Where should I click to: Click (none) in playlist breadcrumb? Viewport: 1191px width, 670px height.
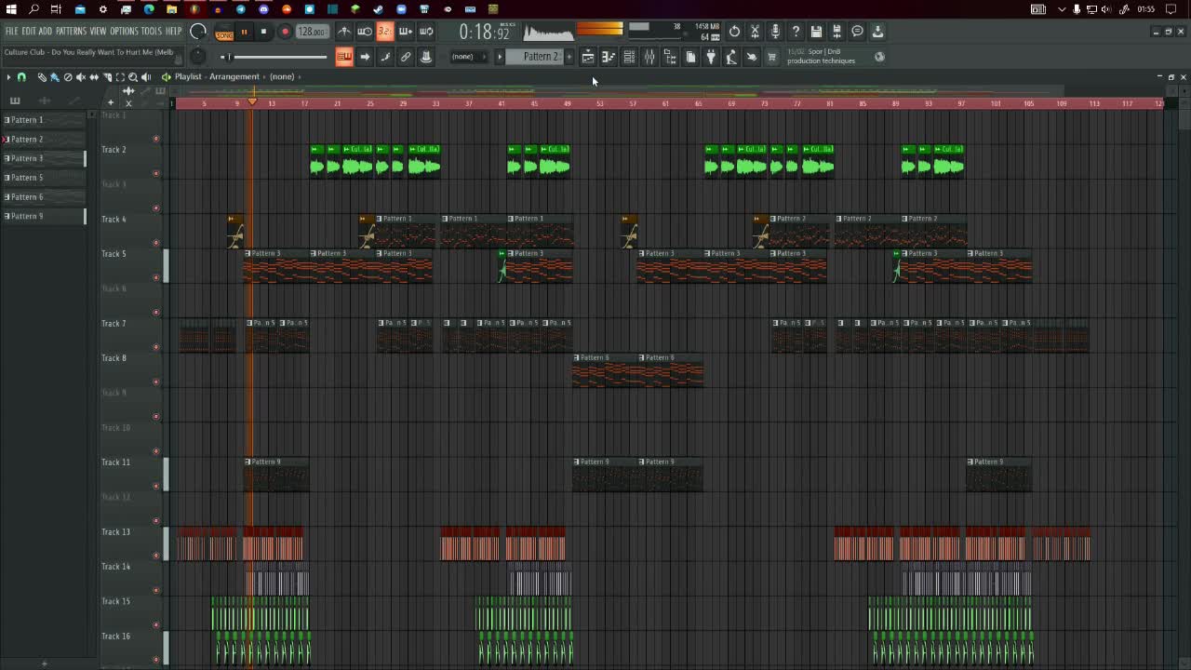coord(282,76)
